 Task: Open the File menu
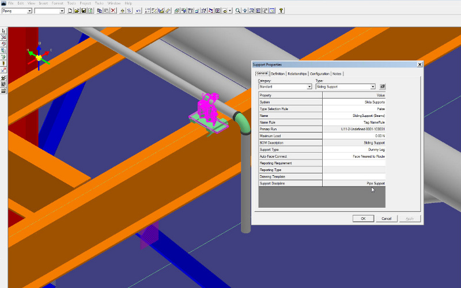coord(10,3)
